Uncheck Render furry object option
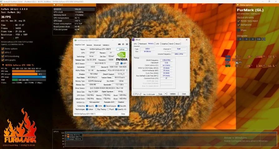The width and height of the screenshot is (279, 149). 238,21
